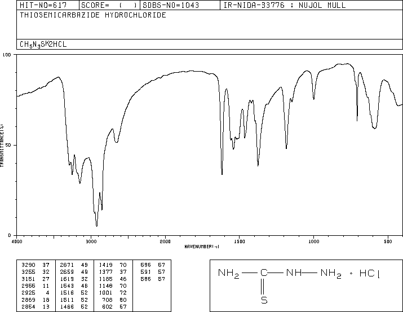
Task: Click the 3000 wavenumber axis label
Action: point(91,241)
